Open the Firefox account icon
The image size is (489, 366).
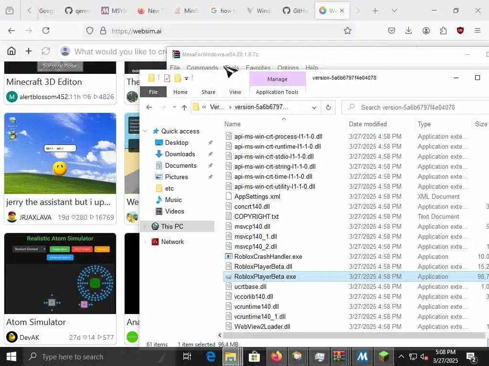pos(426,30)
